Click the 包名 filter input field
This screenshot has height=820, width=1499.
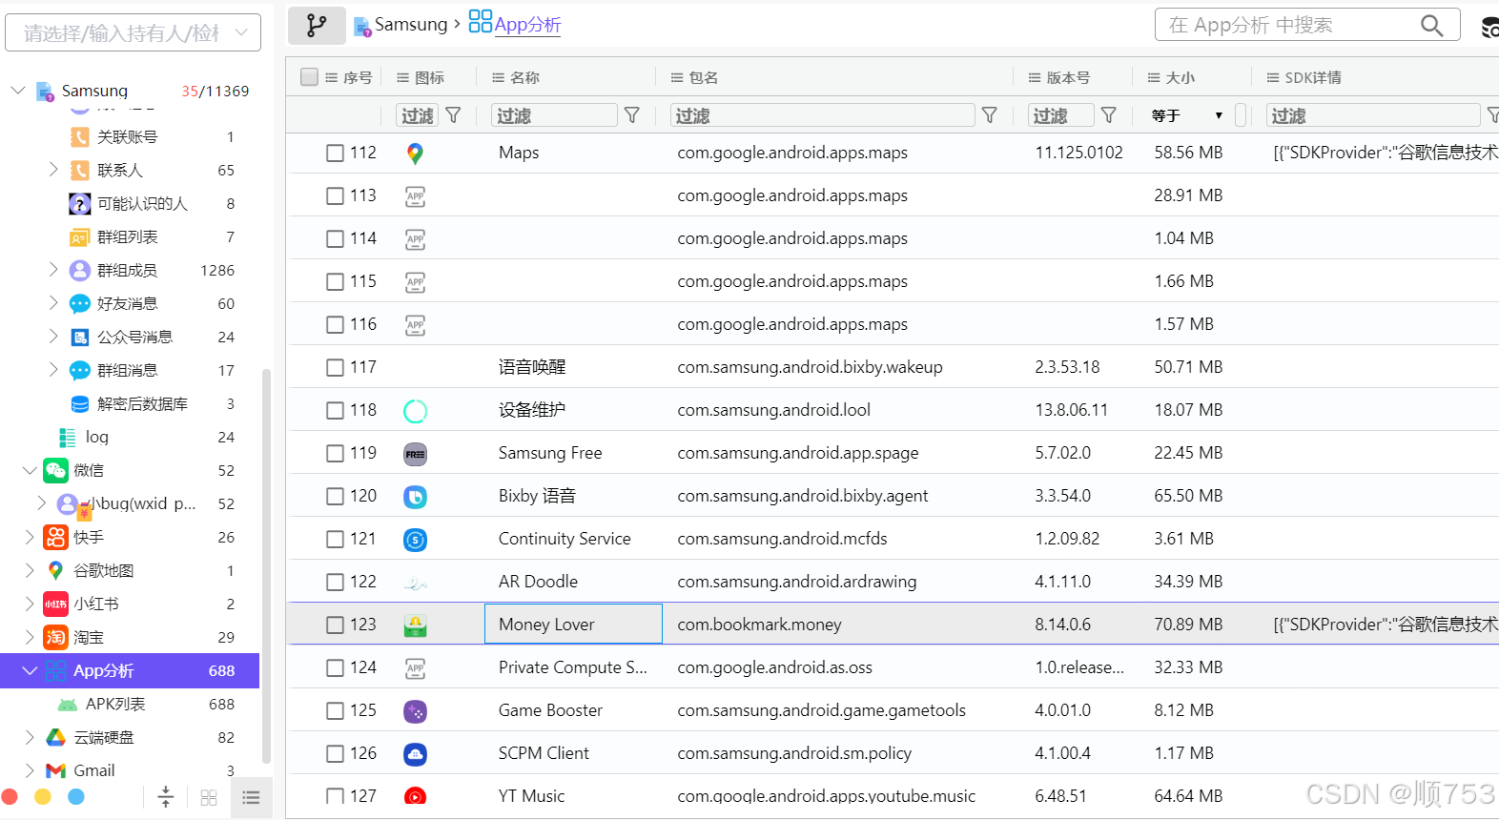click(x=822, y=115)
